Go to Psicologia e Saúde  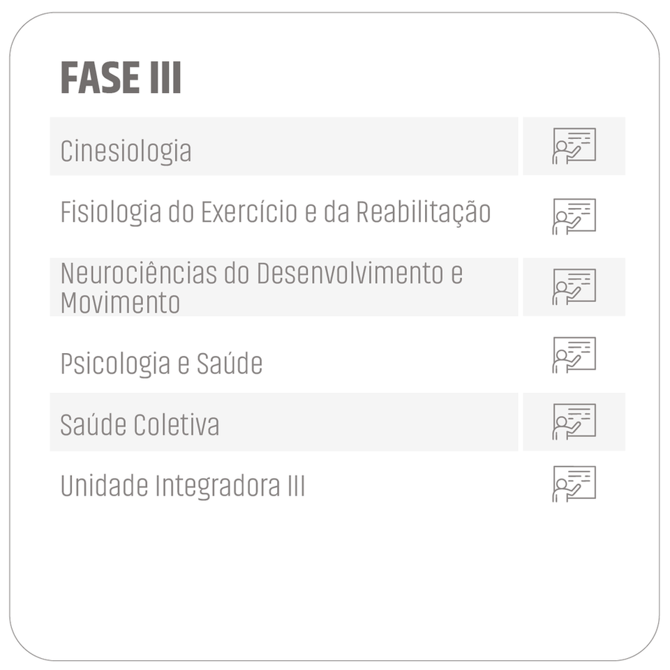161,364
